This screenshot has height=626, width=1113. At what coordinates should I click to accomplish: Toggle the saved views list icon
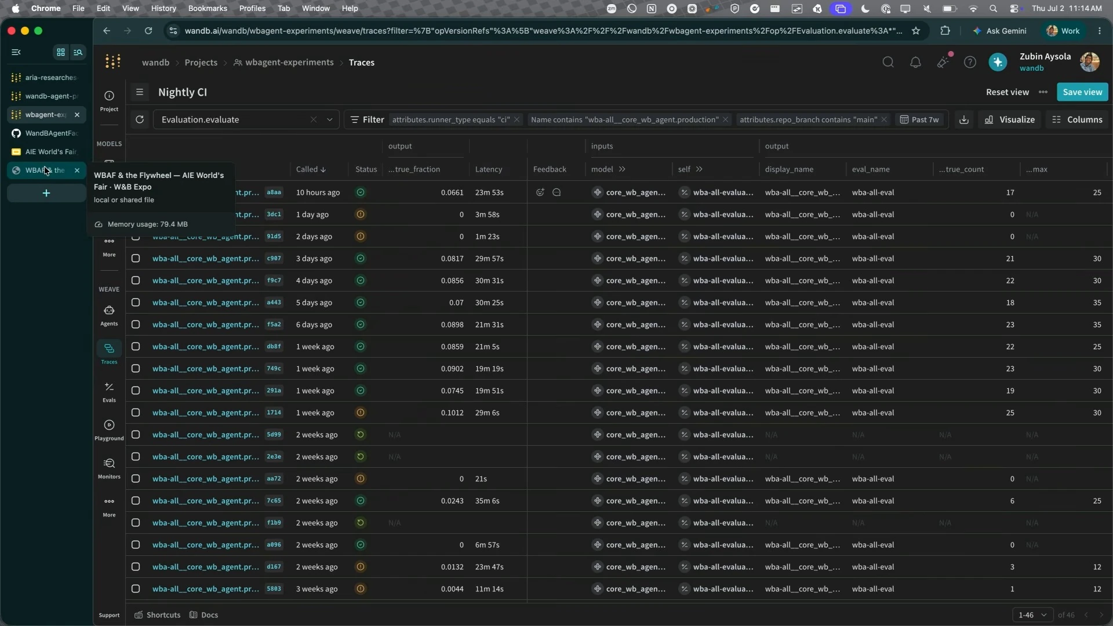coord(140,92)
